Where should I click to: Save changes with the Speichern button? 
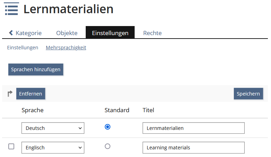[248, 93]
